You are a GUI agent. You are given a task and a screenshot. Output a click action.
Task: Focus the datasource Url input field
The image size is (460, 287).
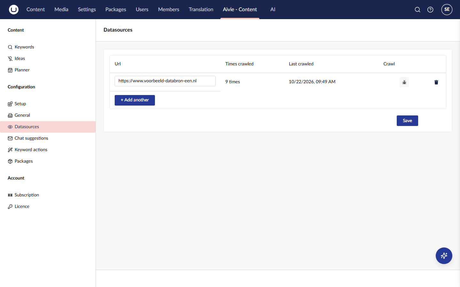coord(165,81)
